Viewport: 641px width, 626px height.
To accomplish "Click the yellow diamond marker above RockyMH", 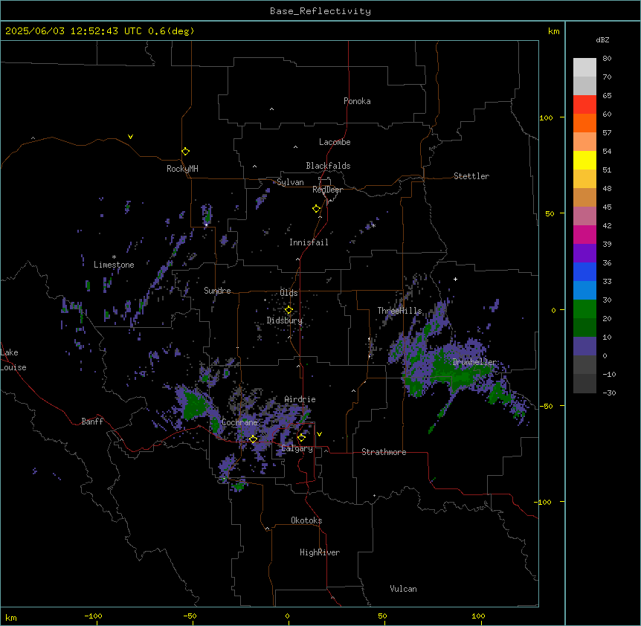I will [186, 152].
